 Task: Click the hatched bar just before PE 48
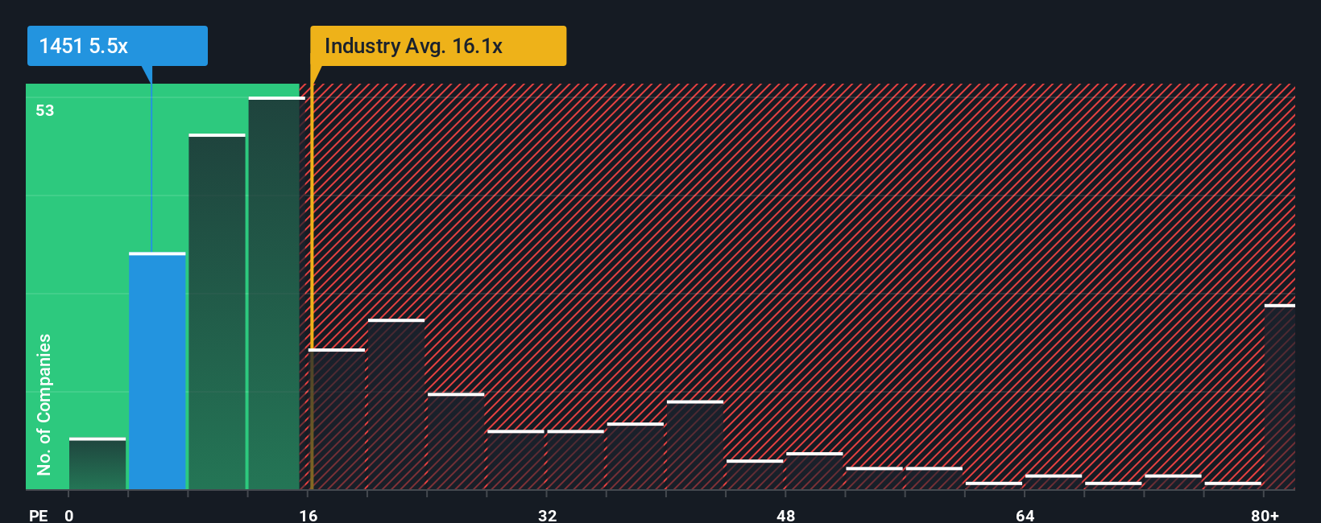[x=755, y=475]
